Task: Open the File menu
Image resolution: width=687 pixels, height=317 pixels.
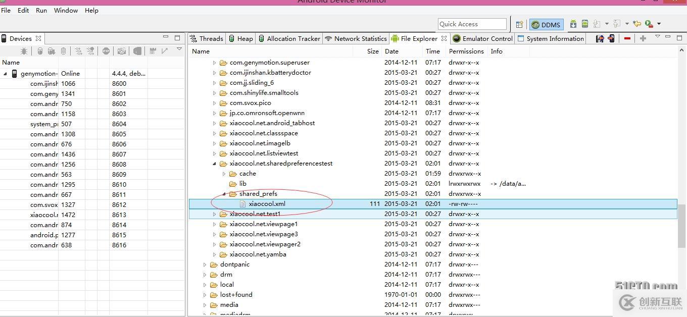Action: (6, 10)
